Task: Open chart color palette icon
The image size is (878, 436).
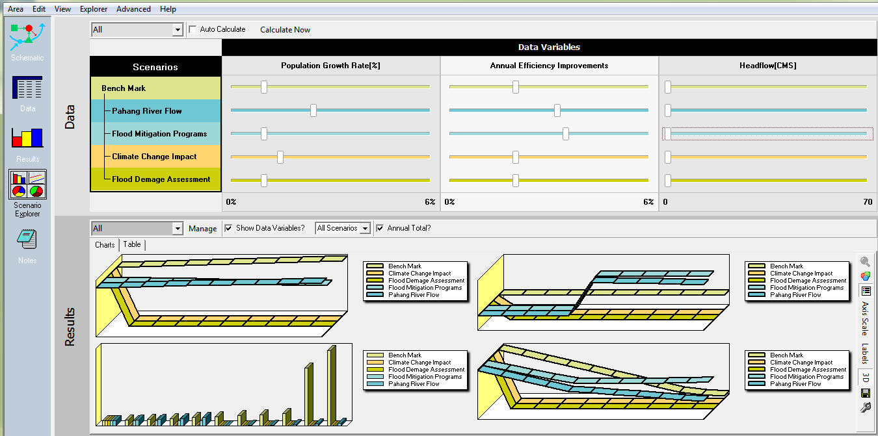Action: 865,276
